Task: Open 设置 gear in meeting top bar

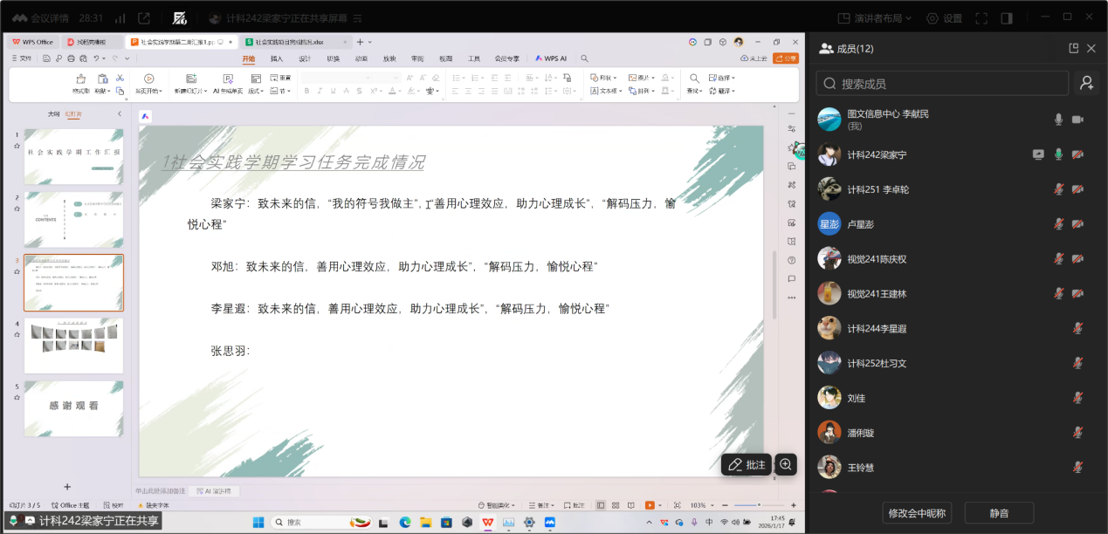Action: [x=944, y=18]
